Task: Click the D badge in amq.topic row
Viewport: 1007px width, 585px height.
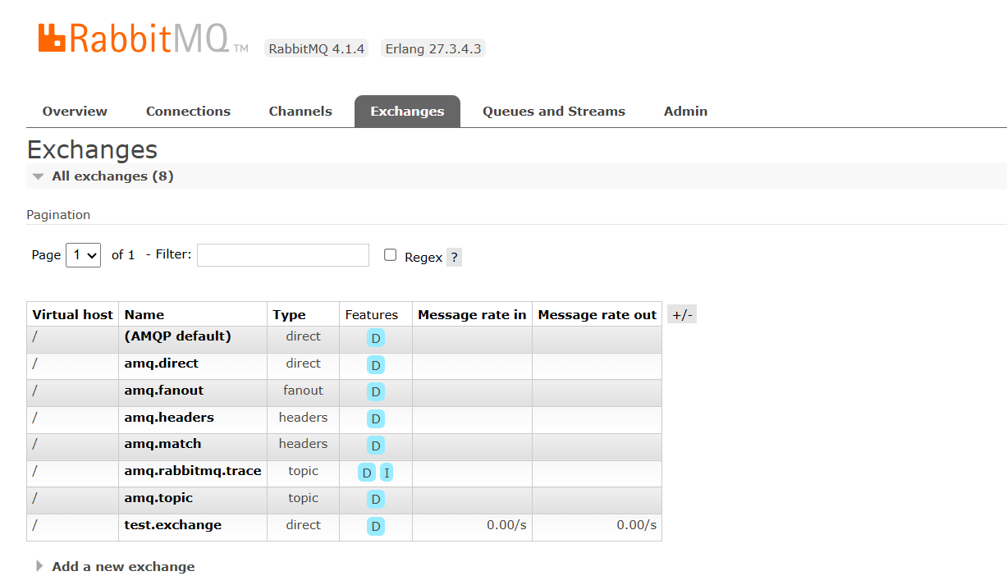Action: (376, 500)
